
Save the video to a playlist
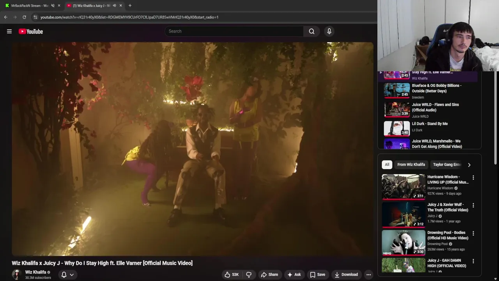click(317, 275)
